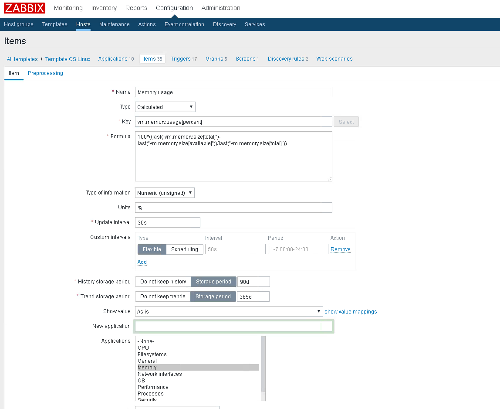Click the New application field

tap(233, 326)
